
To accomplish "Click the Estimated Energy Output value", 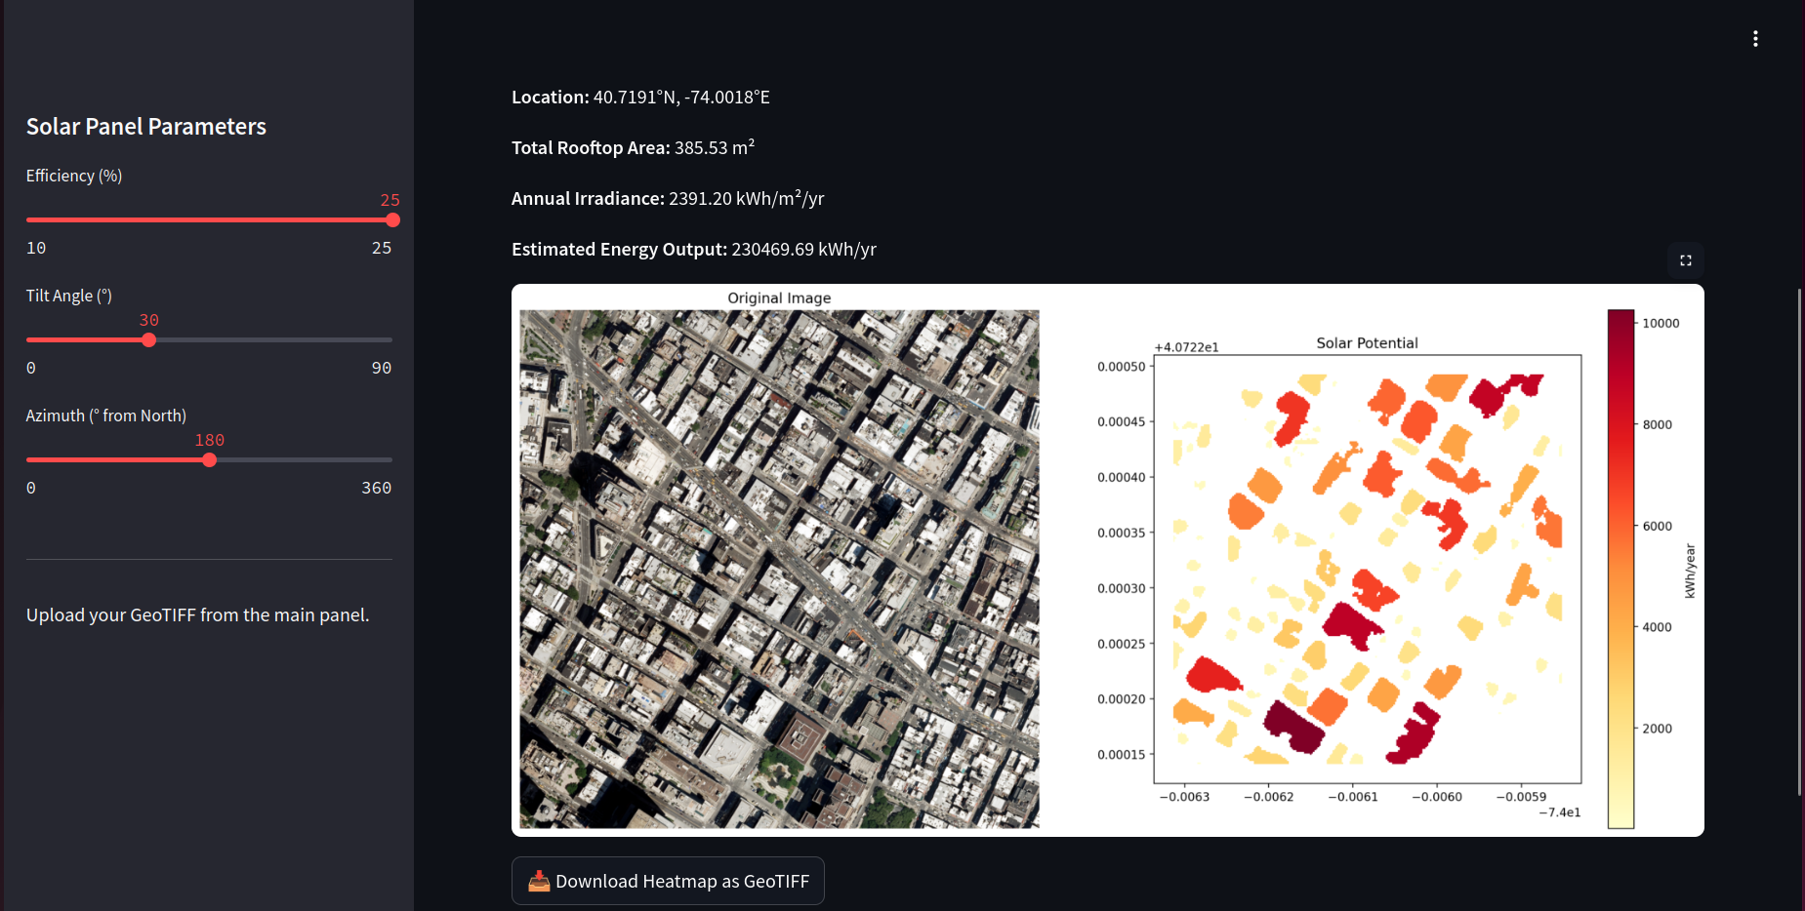I will [x=803, y=249].
